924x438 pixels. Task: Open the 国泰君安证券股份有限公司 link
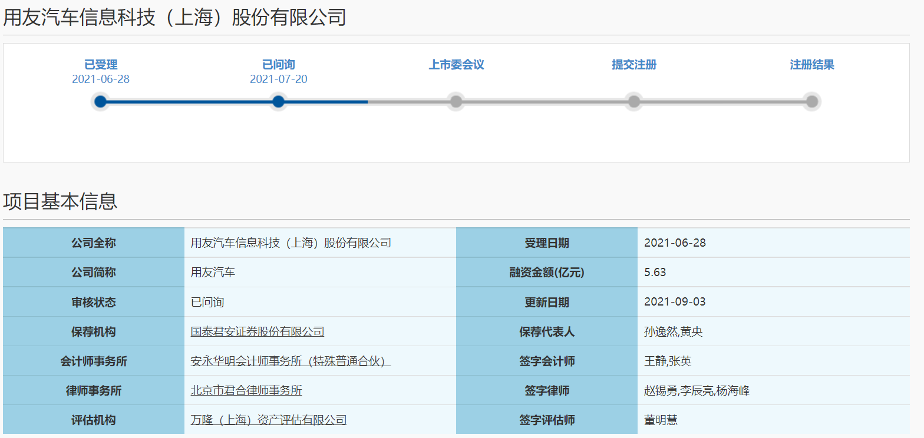pyautogui.click(x=258, y=332)
